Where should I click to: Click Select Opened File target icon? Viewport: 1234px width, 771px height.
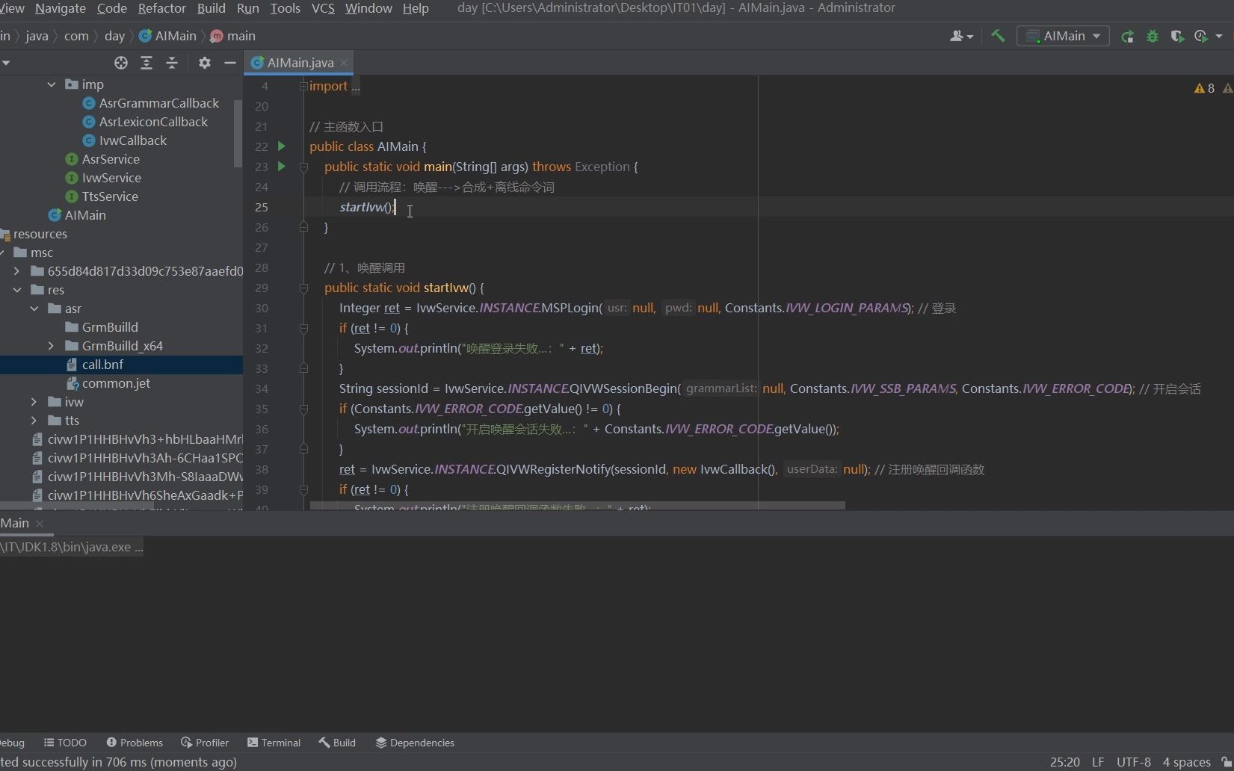click(121, 63)
